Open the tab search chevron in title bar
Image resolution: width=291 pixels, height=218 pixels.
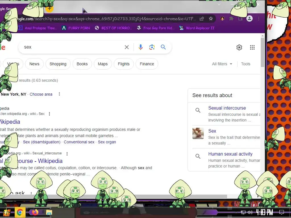219,4
